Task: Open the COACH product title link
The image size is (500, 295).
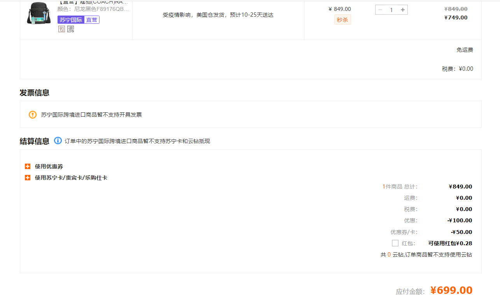Action: (93, 2)
